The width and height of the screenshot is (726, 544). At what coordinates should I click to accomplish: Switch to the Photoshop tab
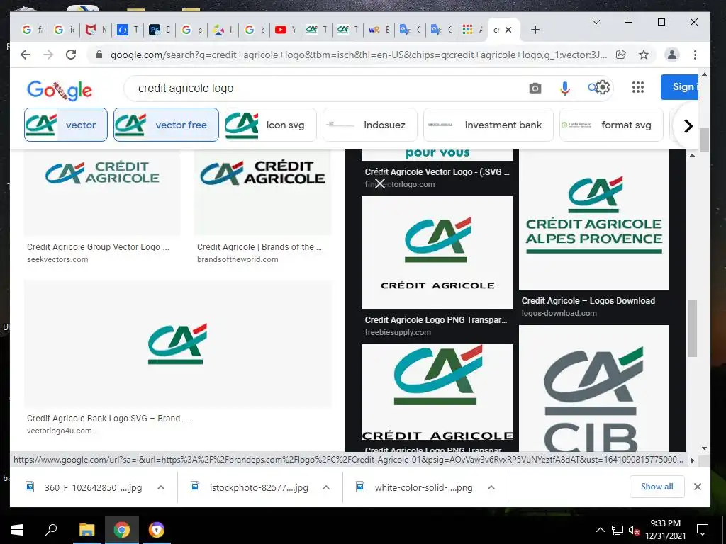[160, 30]
